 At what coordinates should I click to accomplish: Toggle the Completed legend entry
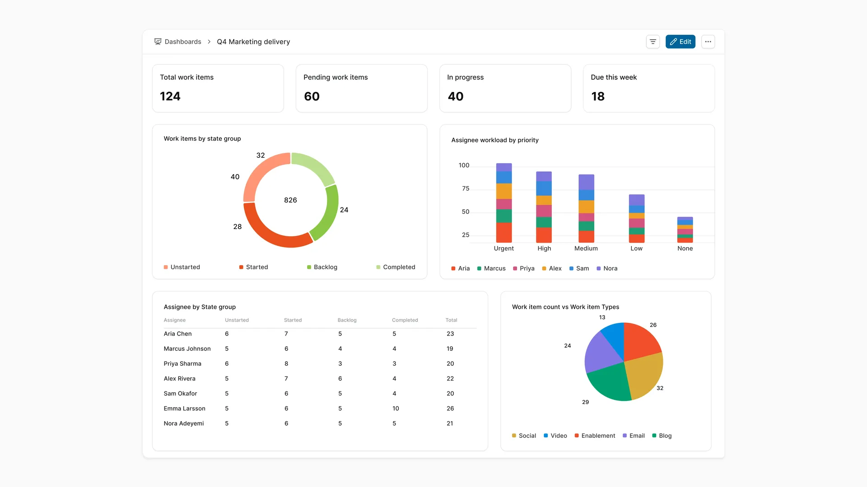click(396, 267)
